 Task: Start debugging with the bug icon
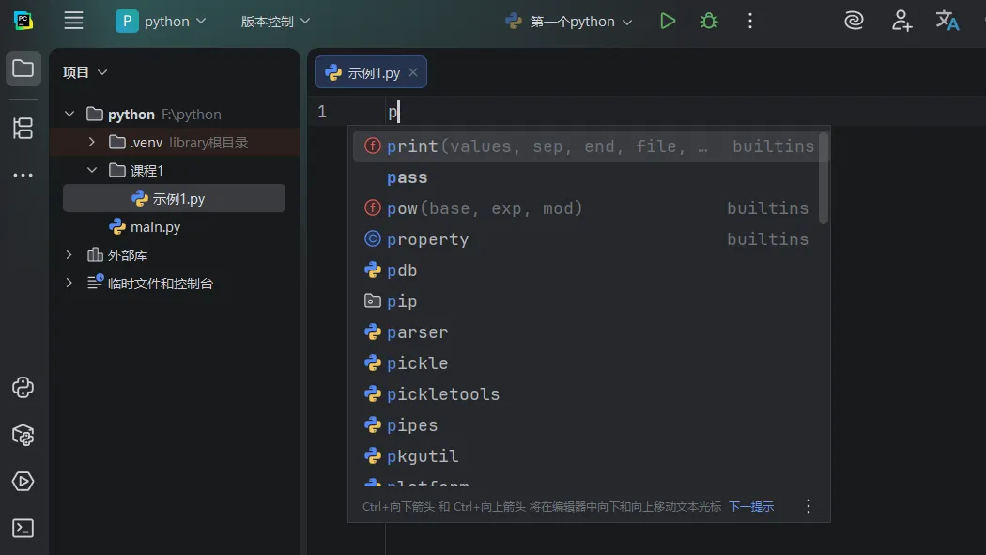coord(709,22)
